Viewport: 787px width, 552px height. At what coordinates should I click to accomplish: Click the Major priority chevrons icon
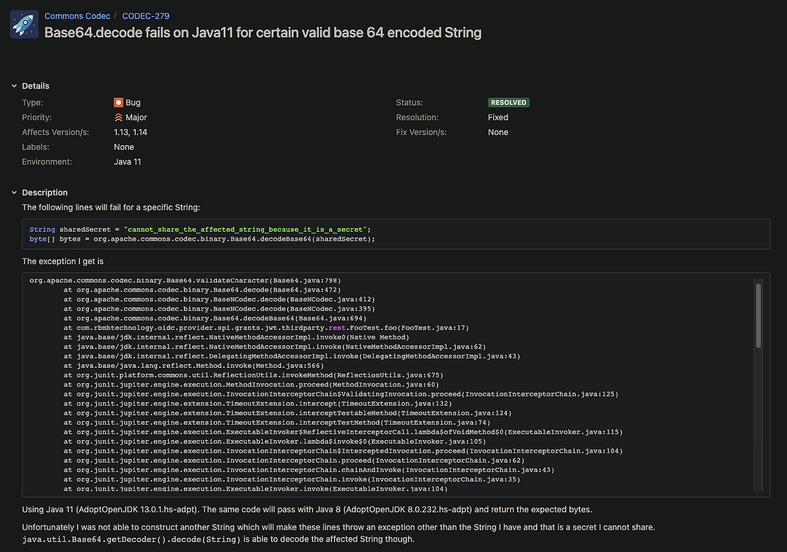117,117
